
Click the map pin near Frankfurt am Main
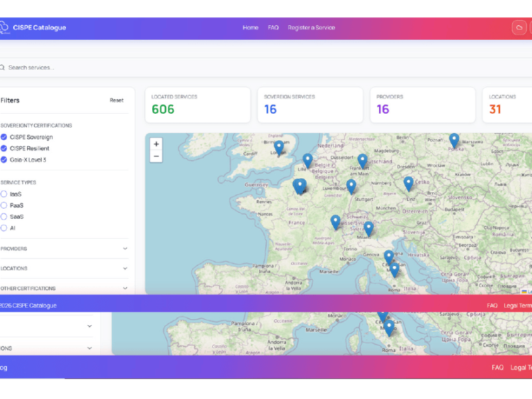coord(362,160)
